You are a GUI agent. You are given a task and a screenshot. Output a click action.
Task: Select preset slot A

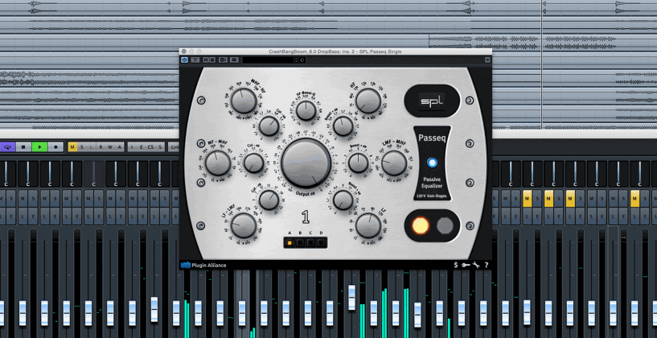pyautogui.click(x=289, y=242)
